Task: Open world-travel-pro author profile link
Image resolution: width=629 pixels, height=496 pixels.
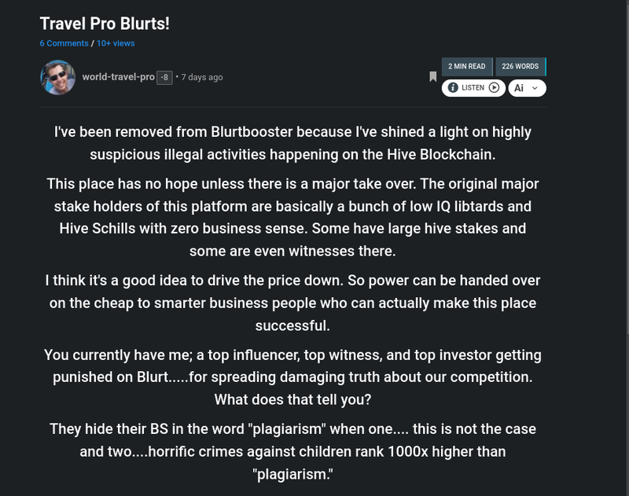Action: [118, 77]
